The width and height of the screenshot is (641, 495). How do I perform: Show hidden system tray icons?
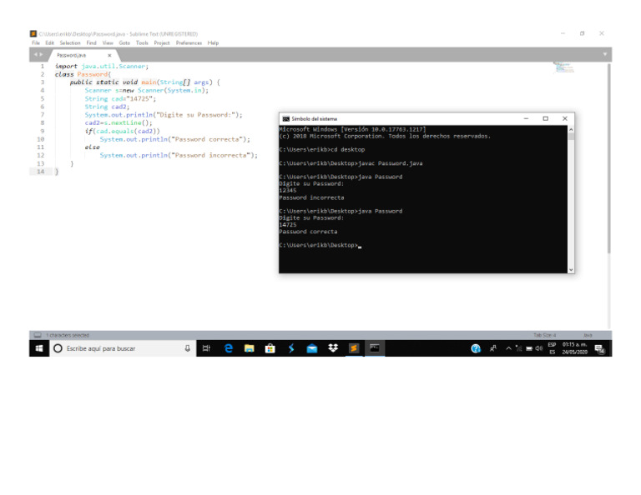coord(508,348)
